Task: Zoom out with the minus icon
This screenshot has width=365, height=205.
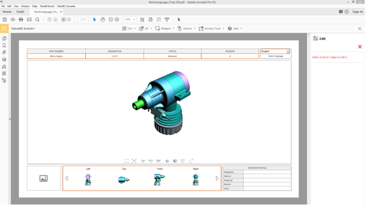Action: [x=111, y=19]
